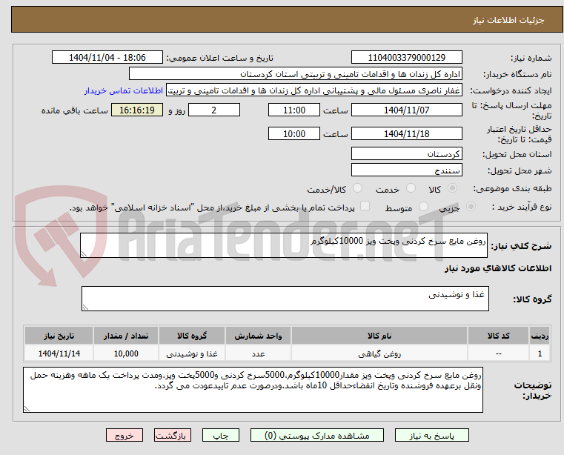Click the deadline time field 11:00
This screenshot has width=564, height=455.
294,110
